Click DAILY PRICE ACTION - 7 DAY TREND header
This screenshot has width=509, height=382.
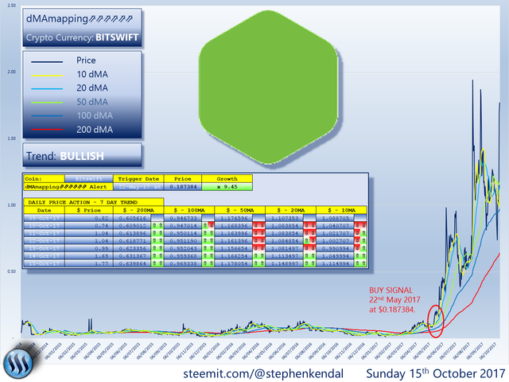pos(94,202)
